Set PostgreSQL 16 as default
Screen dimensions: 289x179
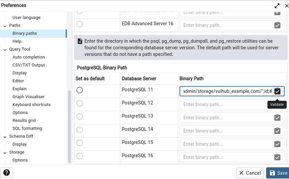tap(80, 156)
